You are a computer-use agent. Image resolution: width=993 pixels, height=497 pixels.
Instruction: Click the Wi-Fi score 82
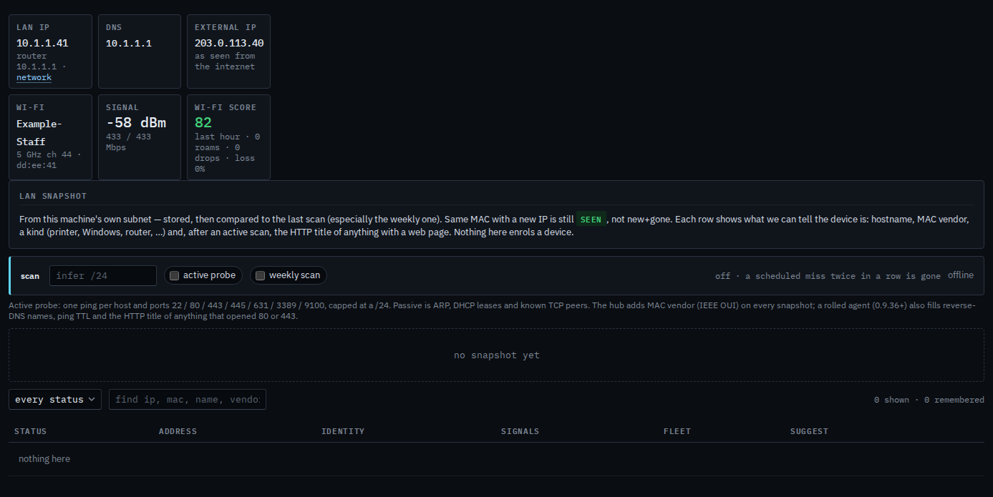click(203, 122)
